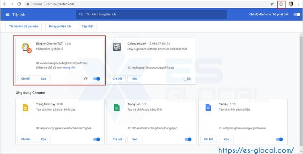Click Tạo và chỉnh sửa bảng tính description
The height and width of the screenshot is (154, 303).
pos(145,110)
